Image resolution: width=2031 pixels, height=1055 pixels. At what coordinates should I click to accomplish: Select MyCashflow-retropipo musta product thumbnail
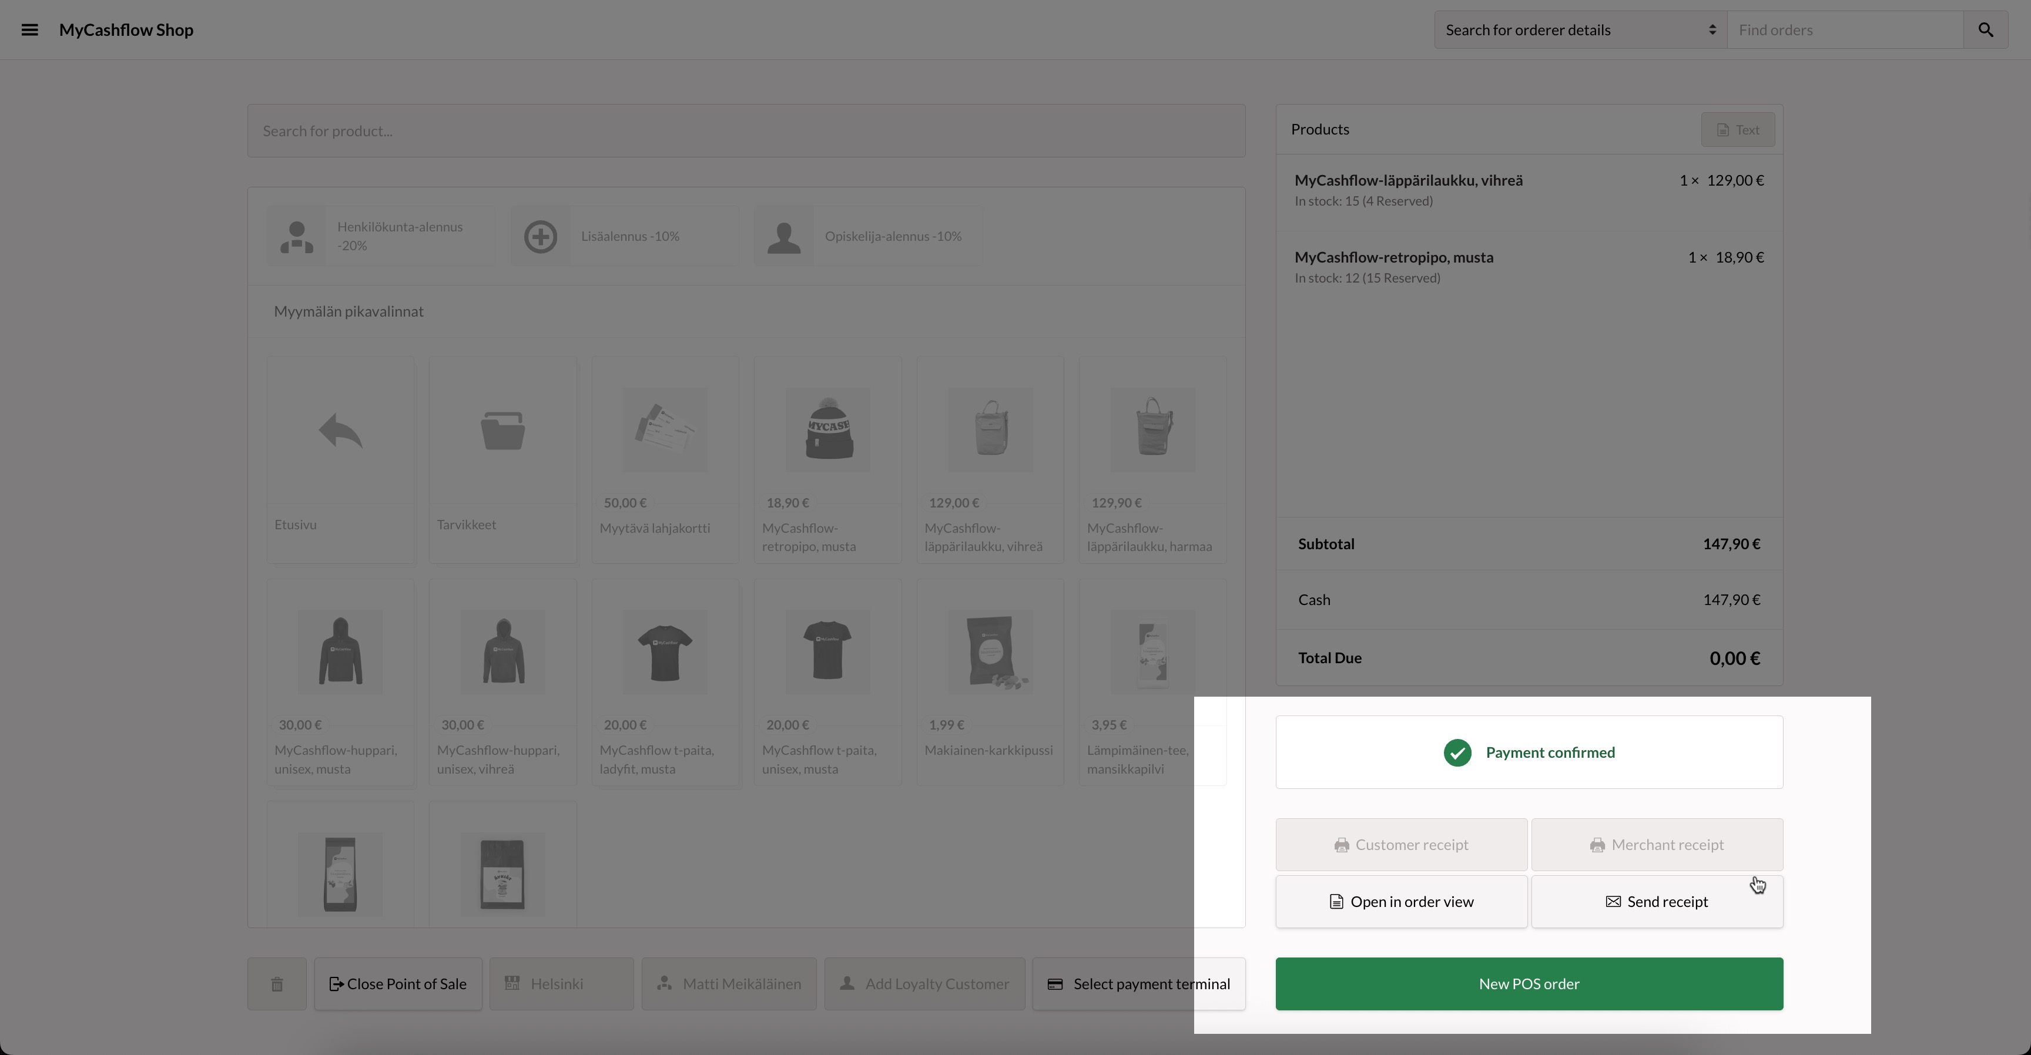(x=827, y=431)
